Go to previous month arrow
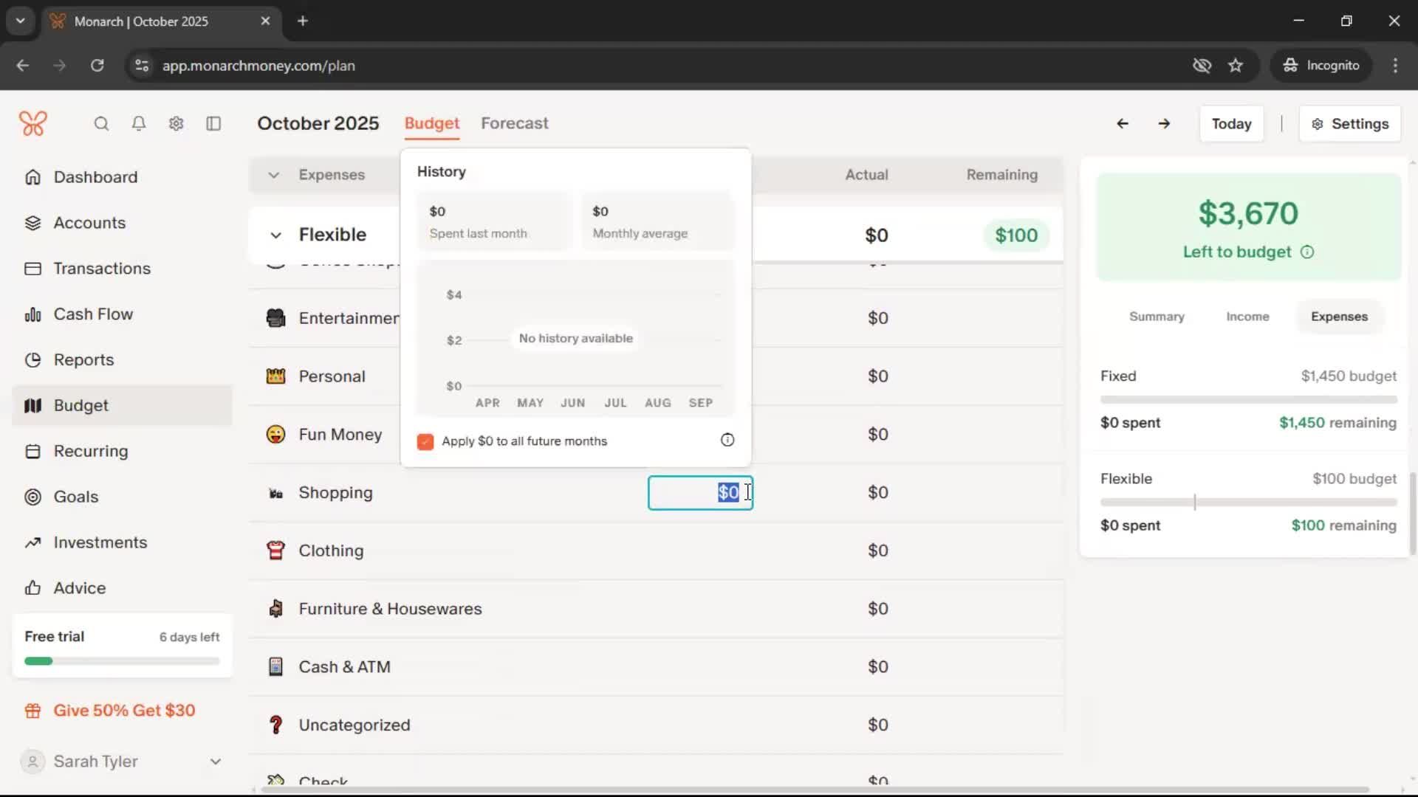This screenshot has width=1418, height=797. coord(1122,123)
